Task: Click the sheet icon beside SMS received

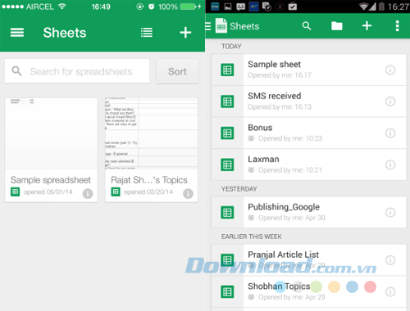Action: tap(227, 101)
